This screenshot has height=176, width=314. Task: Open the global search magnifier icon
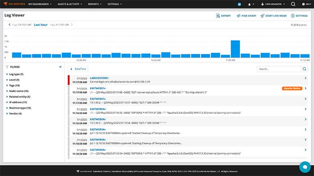pos(293,4)
